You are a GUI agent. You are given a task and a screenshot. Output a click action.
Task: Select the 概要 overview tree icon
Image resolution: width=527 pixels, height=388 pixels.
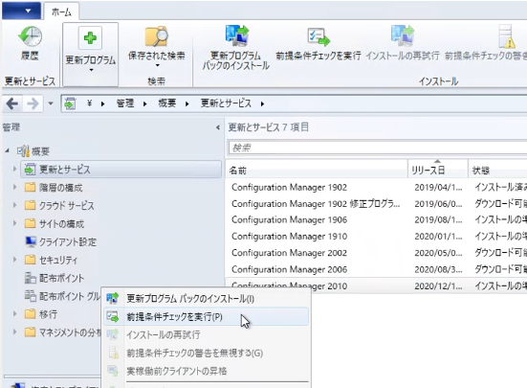click(x=23, y=151)
